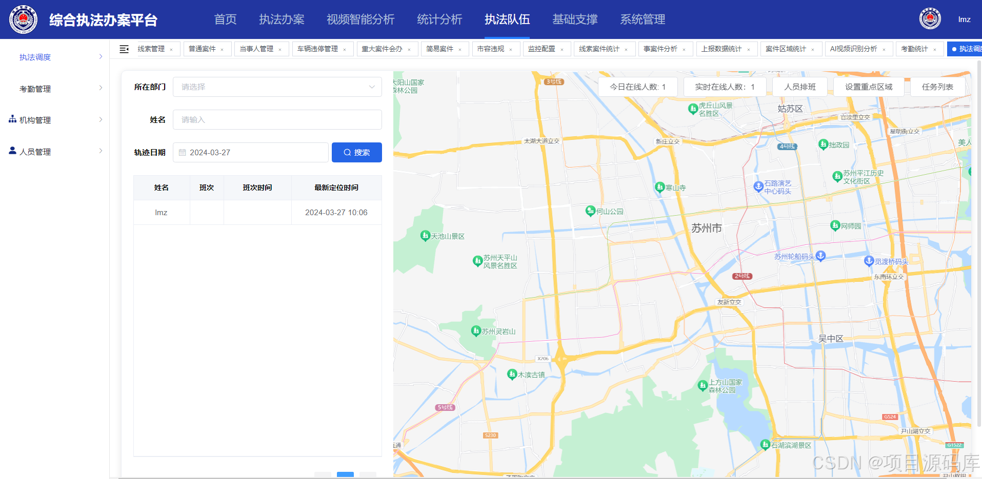982x479 pixels.
Task: Click 网师园 map marker
Action: pyautogui.click(x=835, y=225)
